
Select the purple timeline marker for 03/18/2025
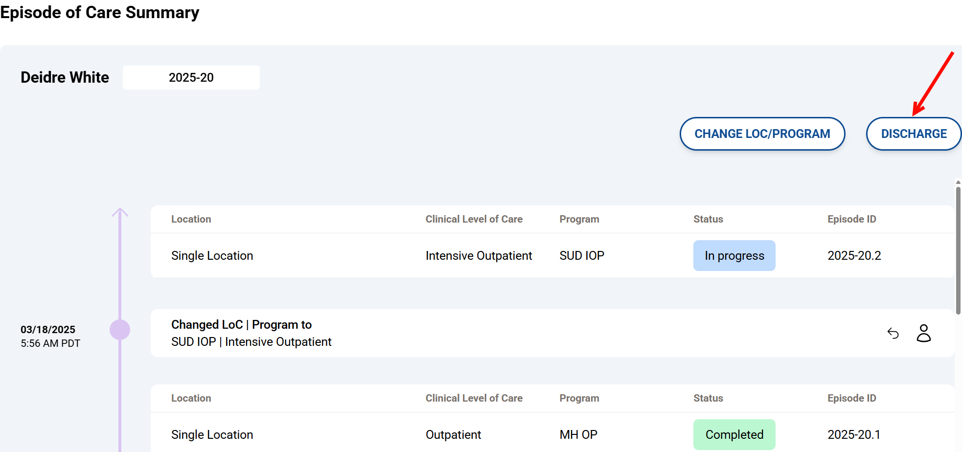(x=120, y=330)
